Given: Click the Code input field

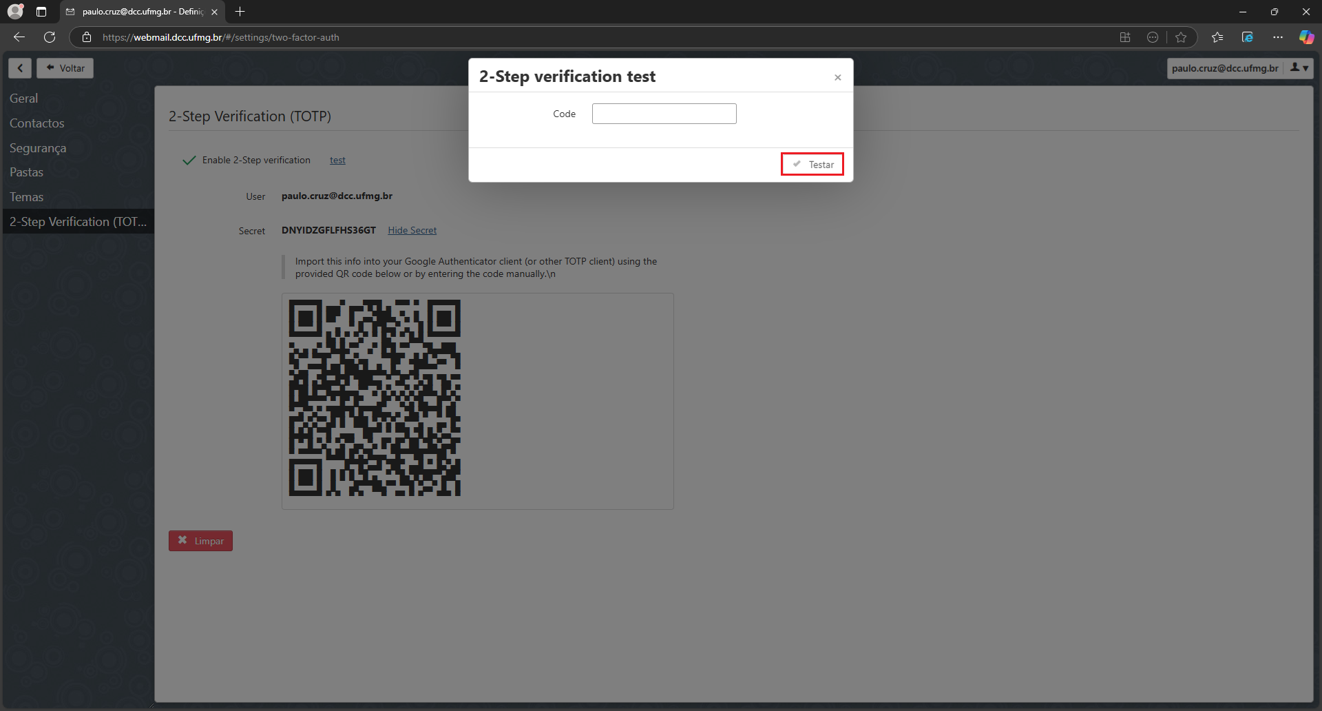Looking at the screenshot, I should click(x=664, y=114).
